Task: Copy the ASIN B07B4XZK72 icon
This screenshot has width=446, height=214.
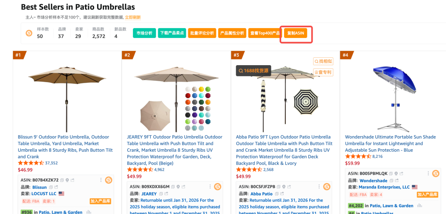Action: click(x=62, y=180)
